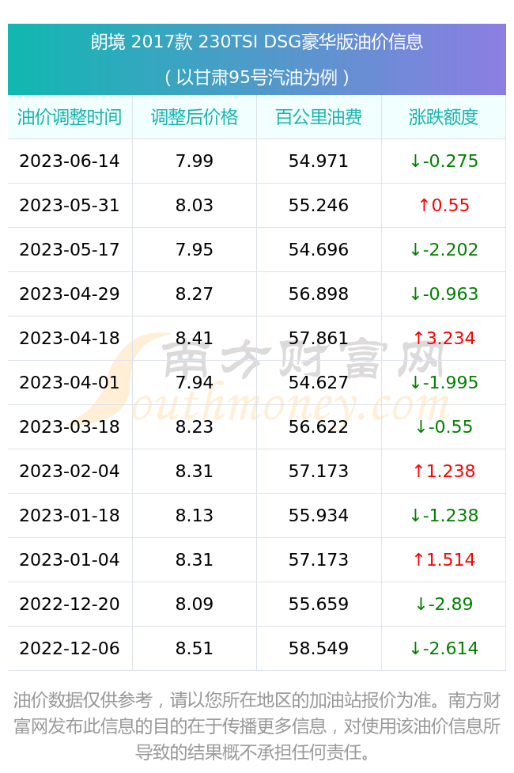This screenshot has height=773, width=514.
Task: Click the fuel cost value '58.549'
Action: pos(319,649)
